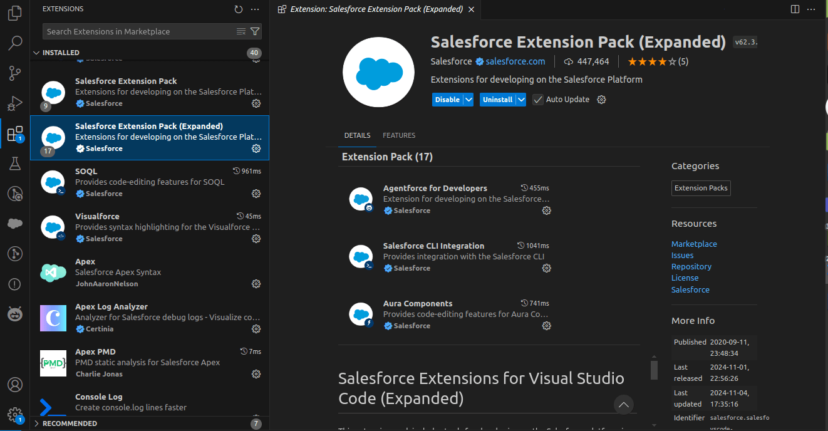Open the Explorer view in the activity bar
The image size is (828, 431).
coord(14,13)
